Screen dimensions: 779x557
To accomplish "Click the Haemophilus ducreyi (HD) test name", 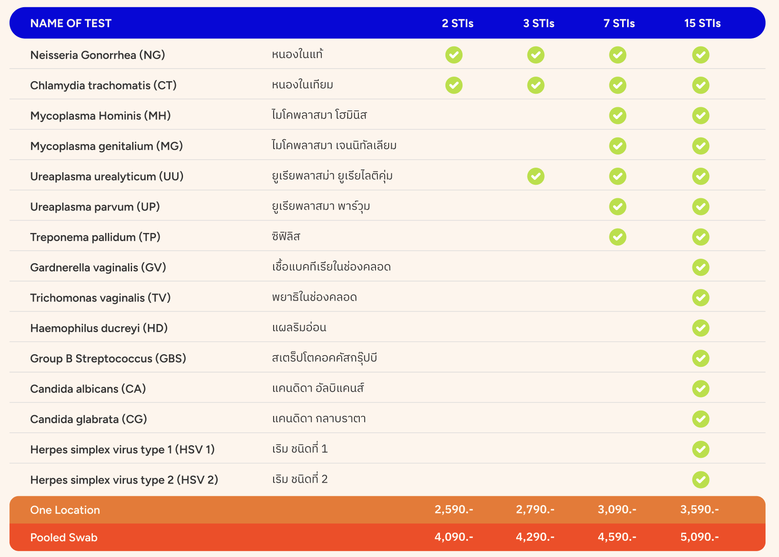I will pyautogui.click(x=99, y=328).
